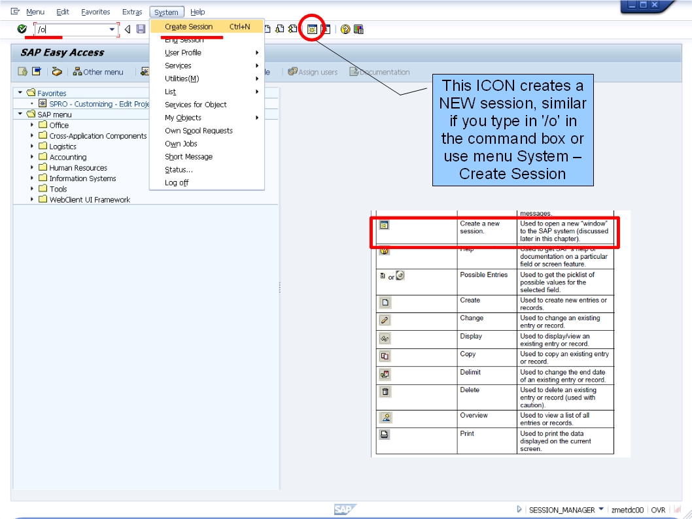Open the System menu
692x519 pixels.
[166, 11]
